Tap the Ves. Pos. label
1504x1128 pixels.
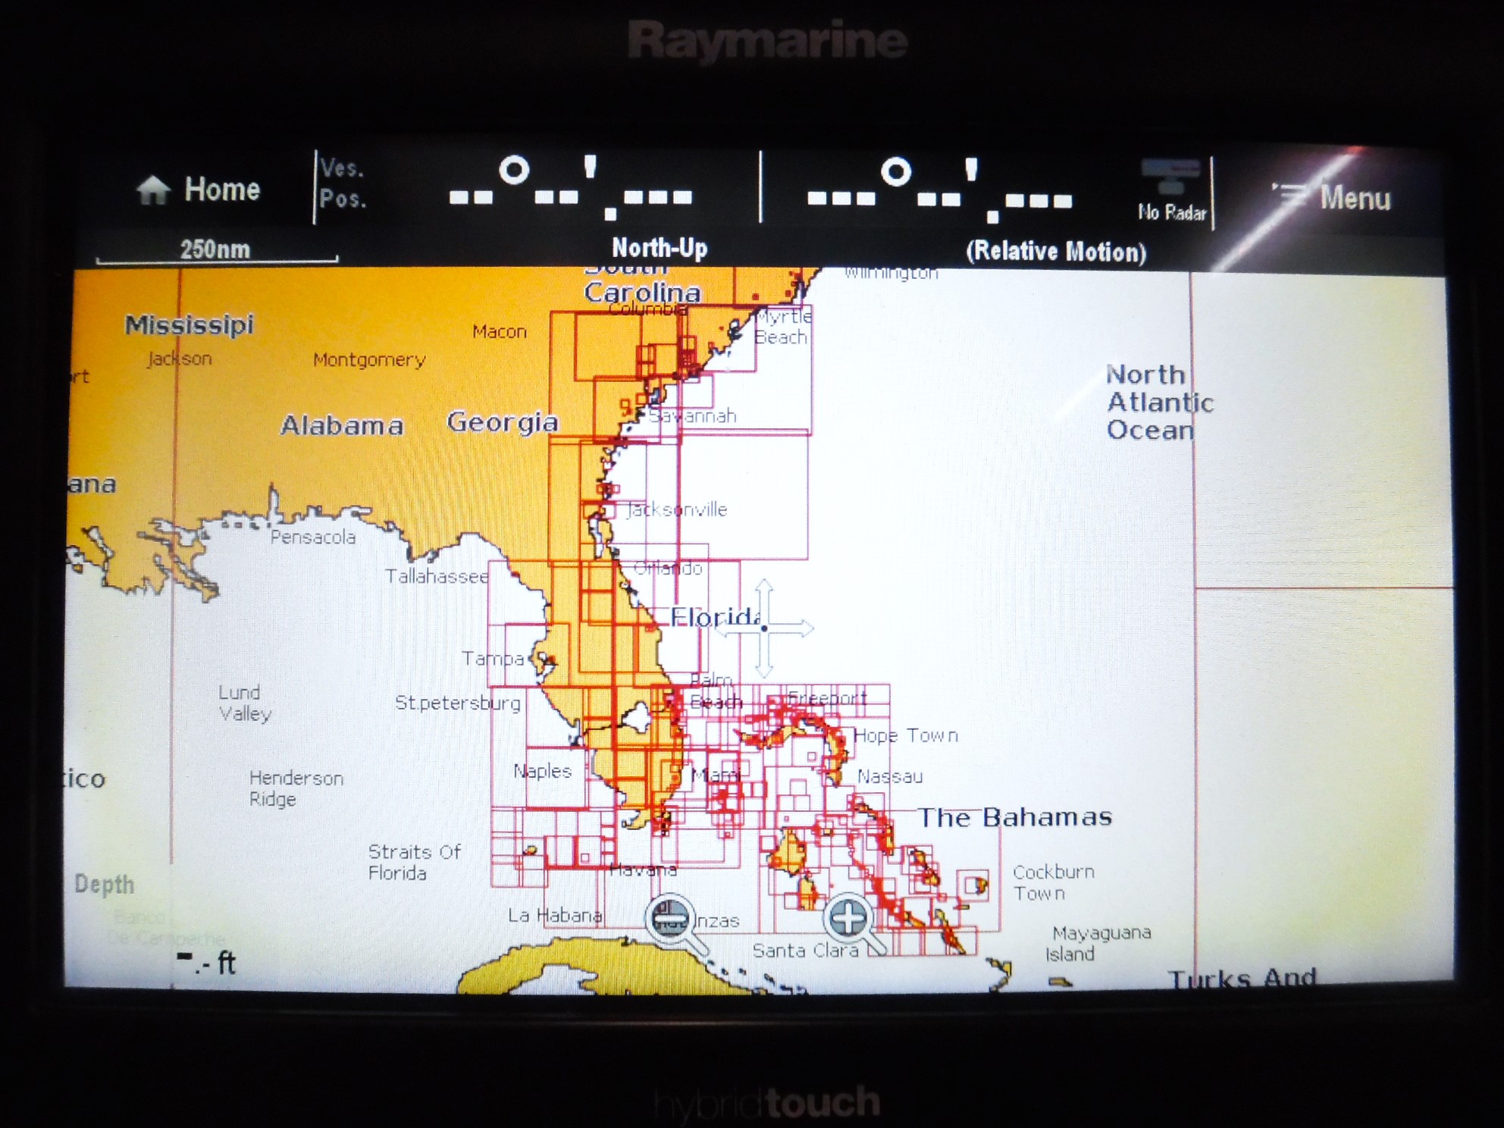coord(342,183)
